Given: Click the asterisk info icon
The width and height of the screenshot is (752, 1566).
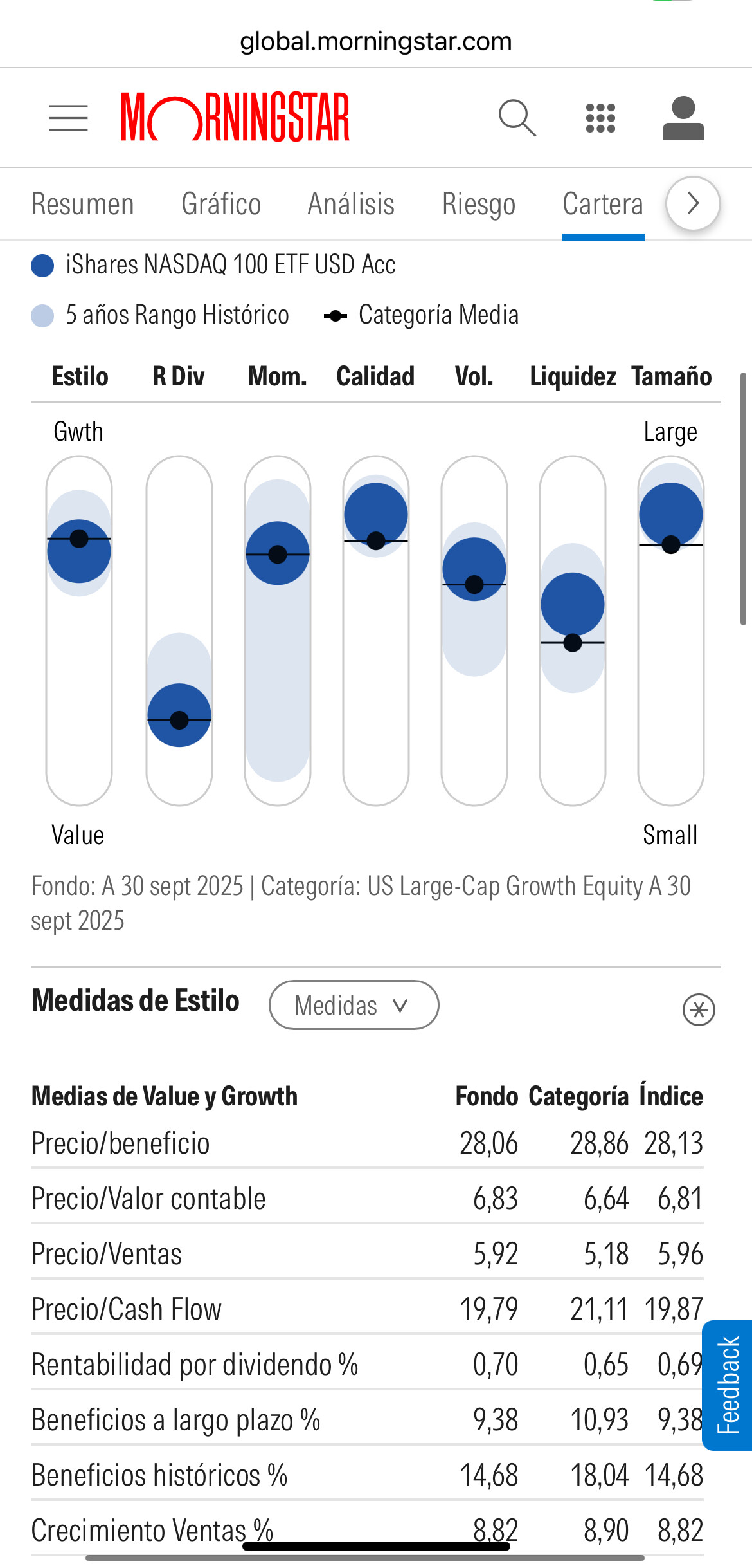Looking at the screenshot, I should point(699,1009).
